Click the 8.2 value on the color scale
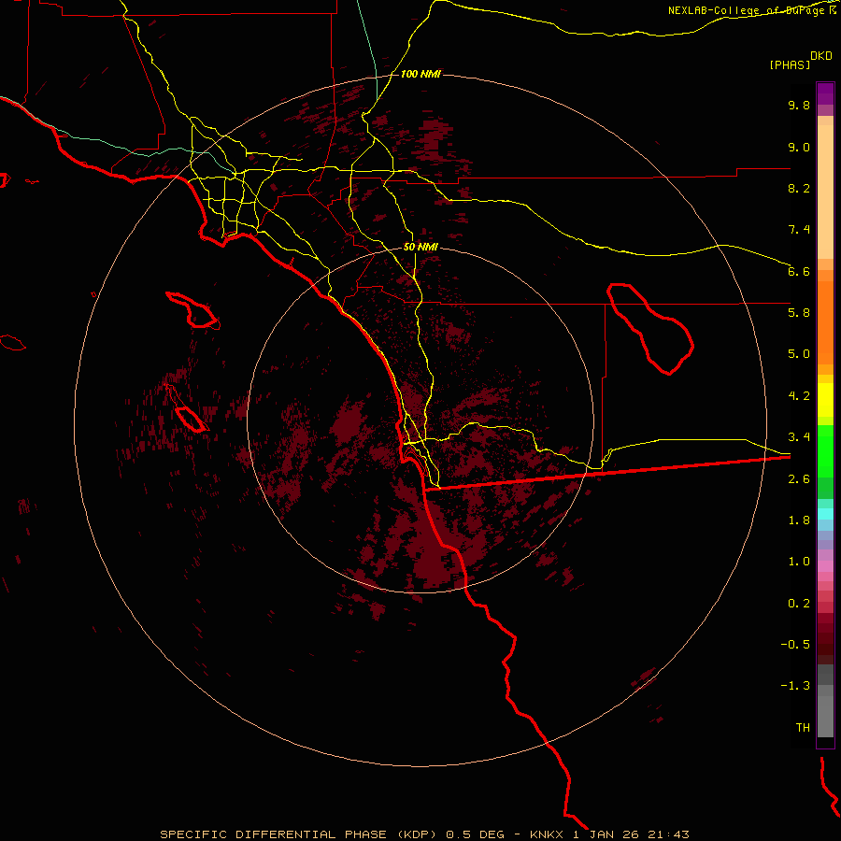 click(x=799, y=188)
